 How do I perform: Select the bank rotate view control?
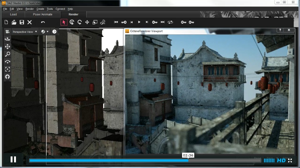point(8,62)
